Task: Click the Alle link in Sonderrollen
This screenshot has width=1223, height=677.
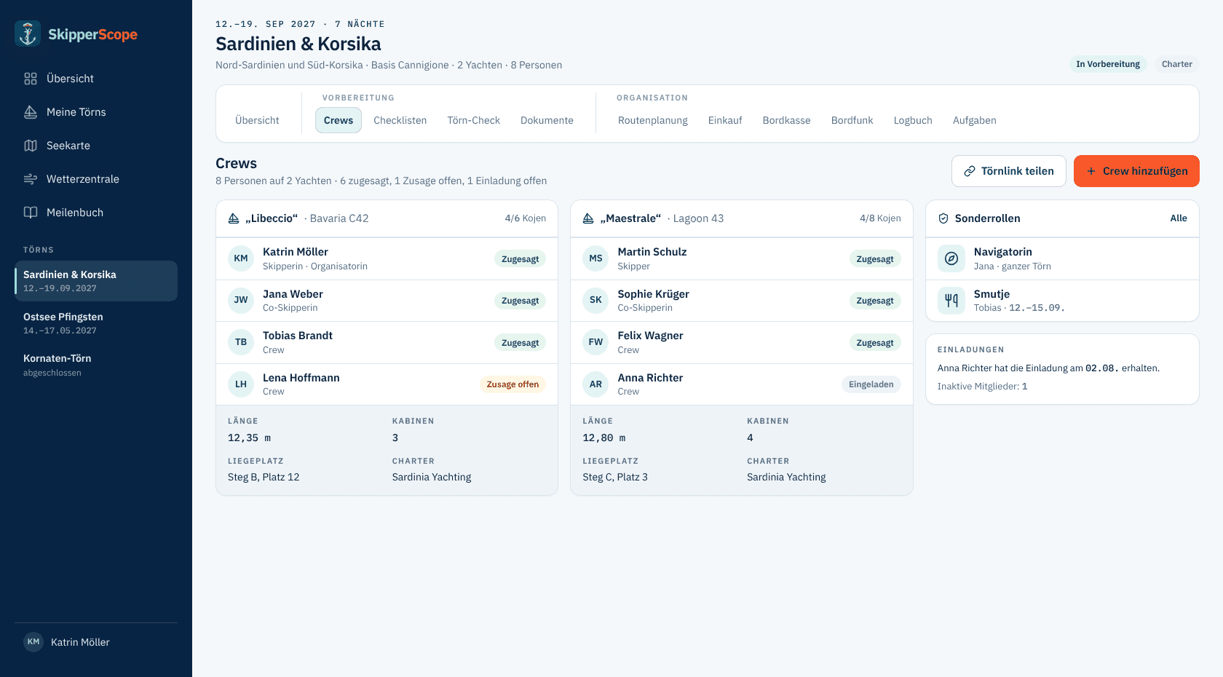Action: [x=1179, y=218]
